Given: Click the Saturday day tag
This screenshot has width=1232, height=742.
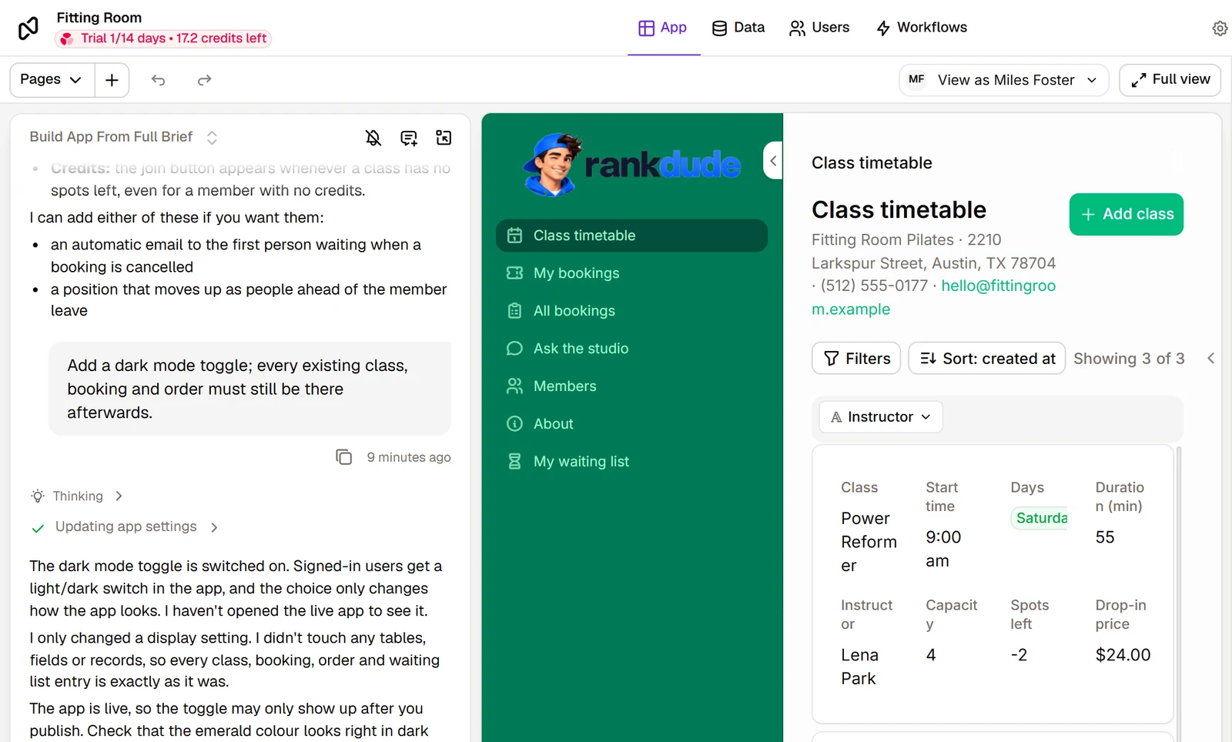Looking at the screenshot, I should (1040, 518).
